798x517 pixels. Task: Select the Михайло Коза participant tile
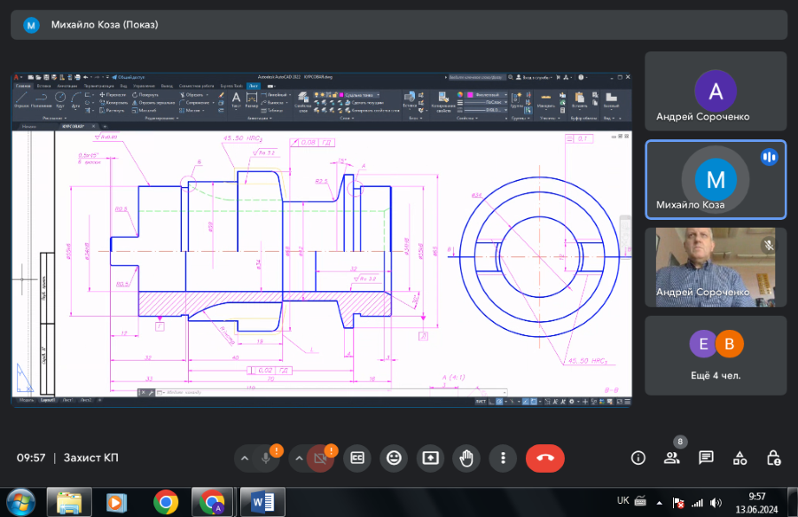tap(715, 179)
